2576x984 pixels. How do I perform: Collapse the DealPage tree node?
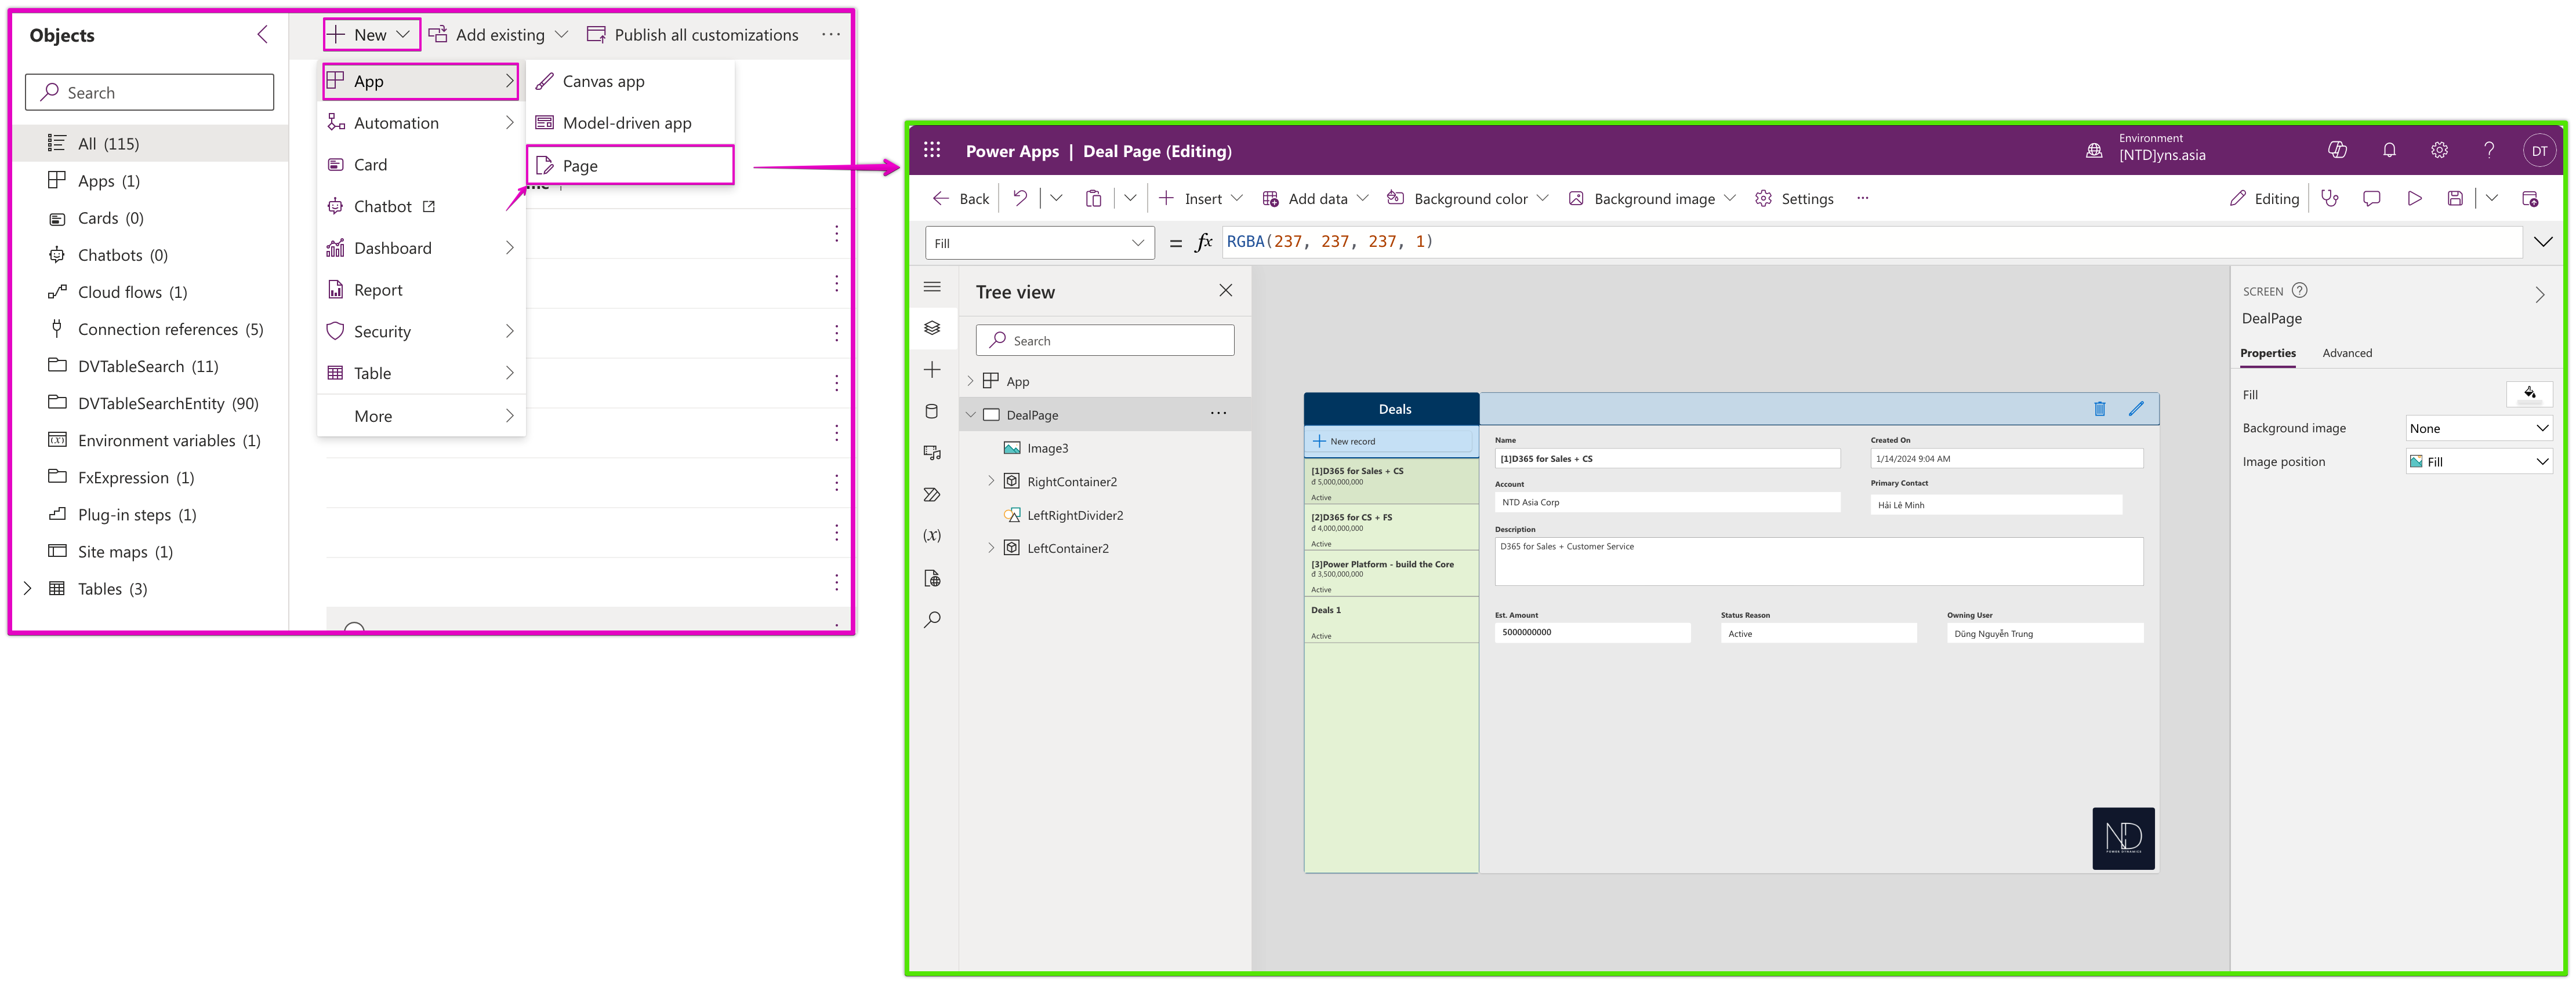[970, 414]
